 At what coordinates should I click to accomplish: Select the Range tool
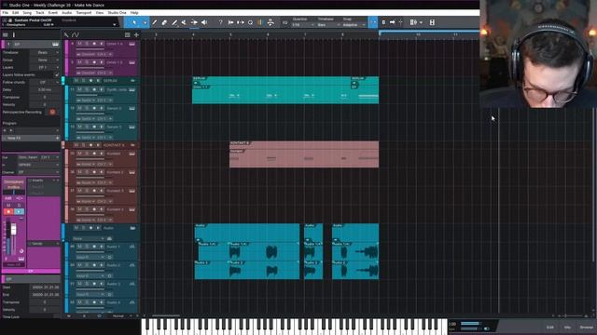click(155, 22)
